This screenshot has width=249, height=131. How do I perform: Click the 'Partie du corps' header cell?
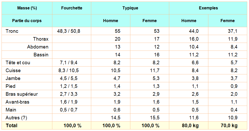27,21
